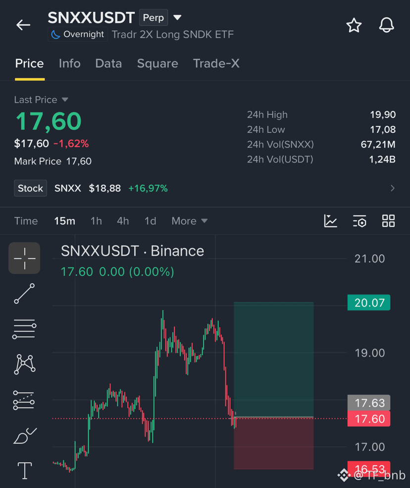Image resolution: width=410 pixels, height=488 pixels.
Task: Open the chart indicators icon
Action: point(330,221)
